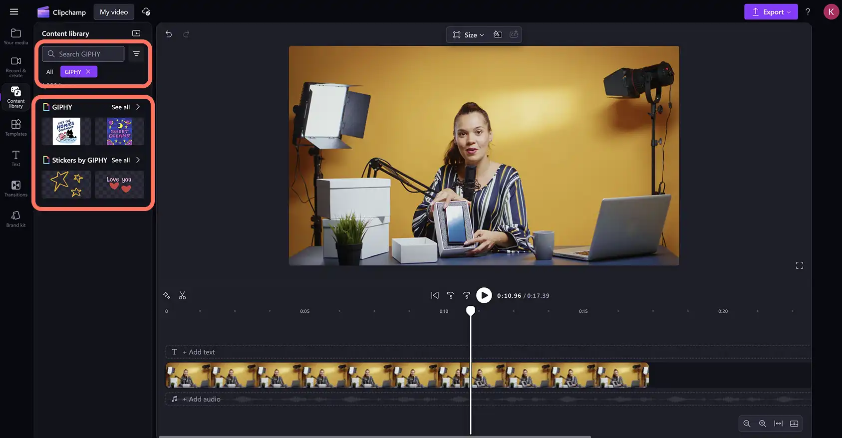Viewport: 842px width, 438px height.
Task: Select the My video title tab
Action: [x=114, y=12]
